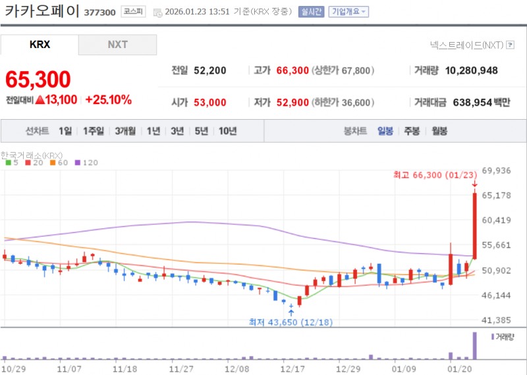Screen dimensions: 527x375
Task: Click the red 20-day moving average legend
Action: 34,162
